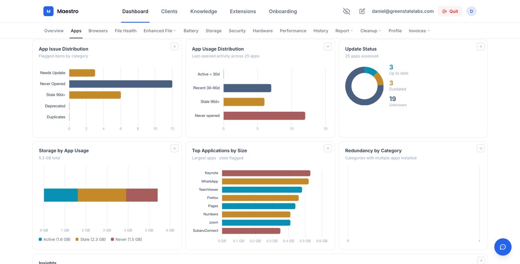Add widget on App Issue Distribution card
The height and width of the screenshot is (264, 520).
click(x=175, y=46)
